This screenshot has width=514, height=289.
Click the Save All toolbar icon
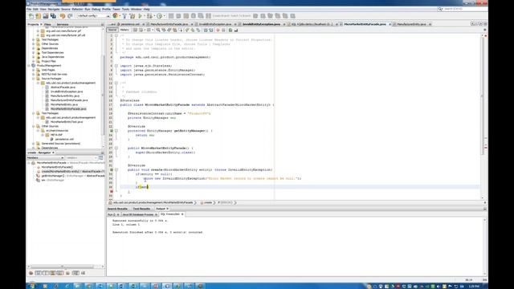point(53,16)
